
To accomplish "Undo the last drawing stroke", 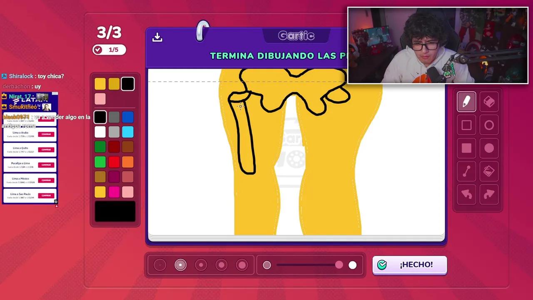I will (466, 194).
